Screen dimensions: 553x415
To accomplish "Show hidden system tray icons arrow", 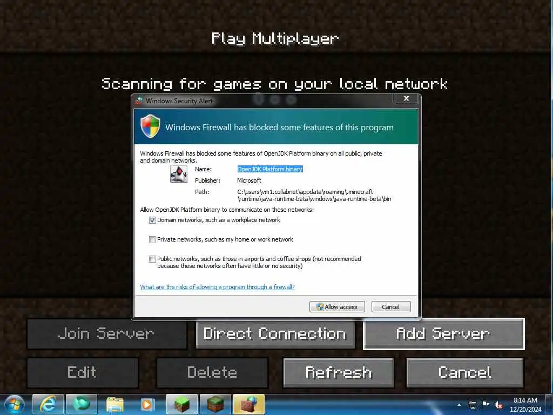I will (459, 405).
